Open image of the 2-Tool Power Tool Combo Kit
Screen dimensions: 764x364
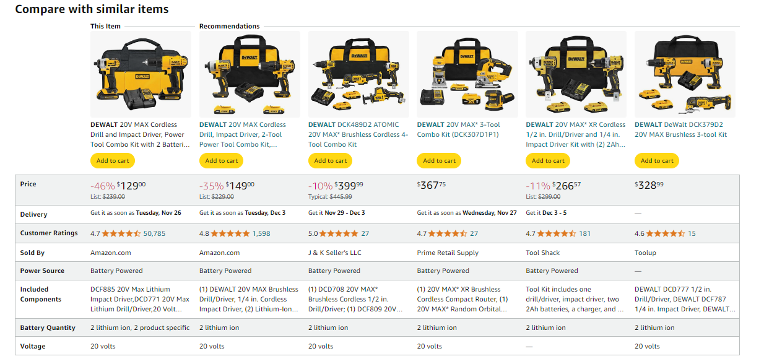tap(250, 74)
